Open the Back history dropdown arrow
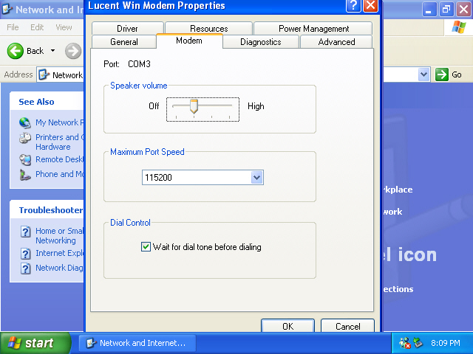This screenshot has height=354, width=473. pyautogui.click(x=52, y=51)
